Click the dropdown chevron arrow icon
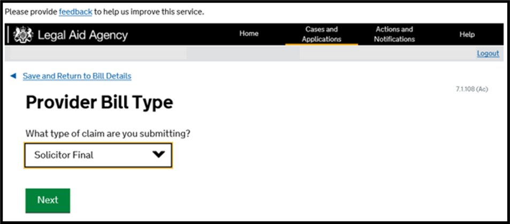This screenshot has width=510, height=224. (x=158, y=155)
